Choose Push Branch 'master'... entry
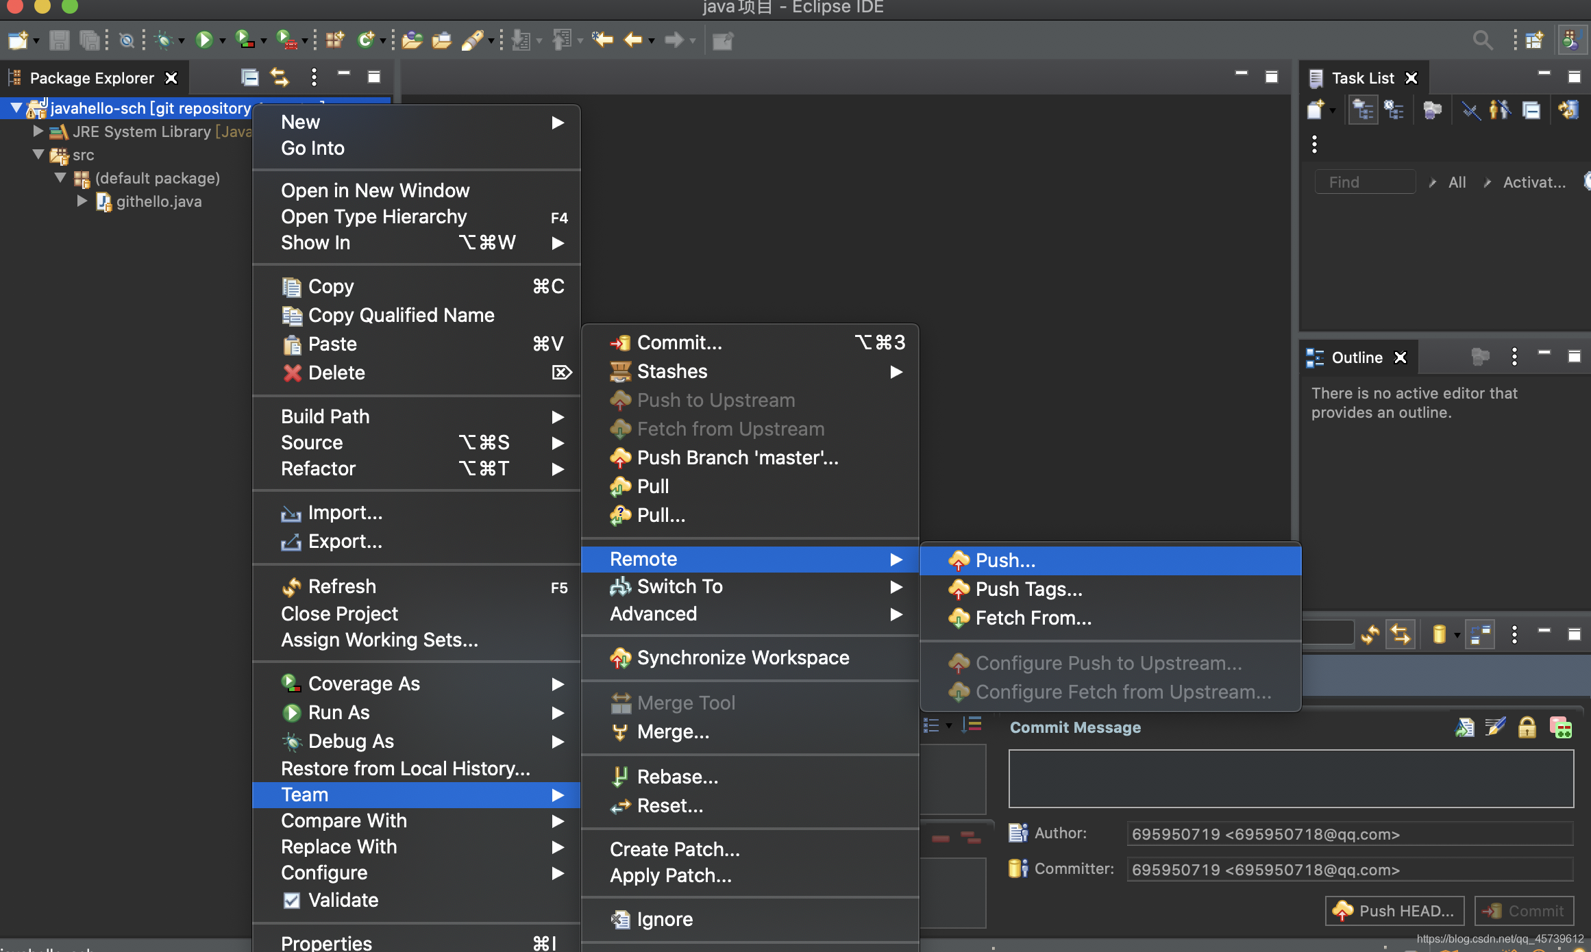The image size is (1591, 952). click(750, 458)
